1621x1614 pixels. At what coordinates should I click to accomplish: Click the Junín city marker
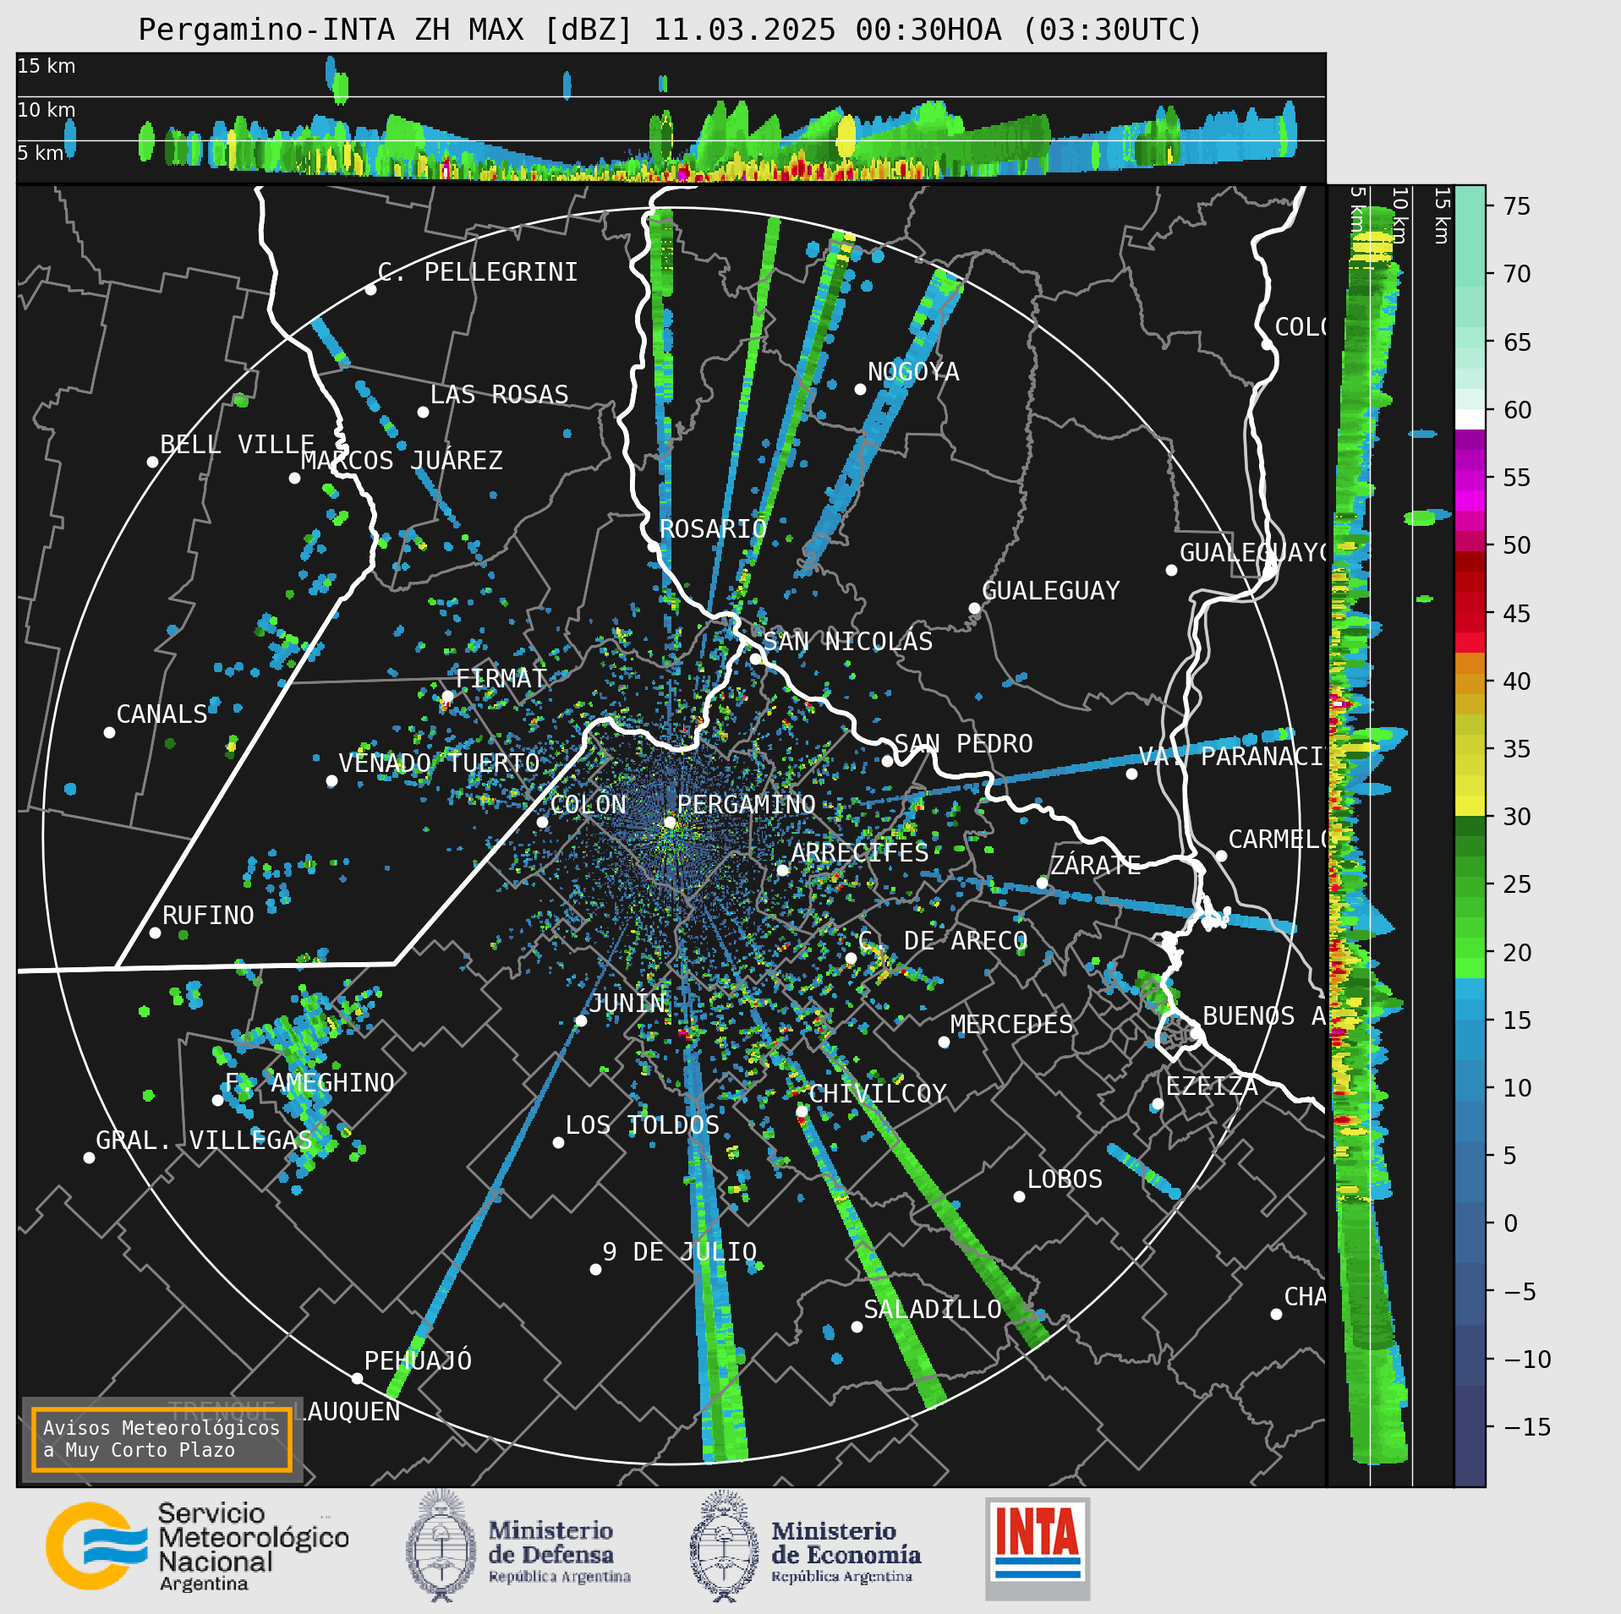click(x=581, y=1021)
